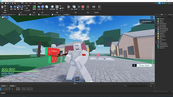Image resolution: width=173 pixels, height=97 pixels.
Task: Click the green 300/300 health bar
Action: [x=20, y=71]
